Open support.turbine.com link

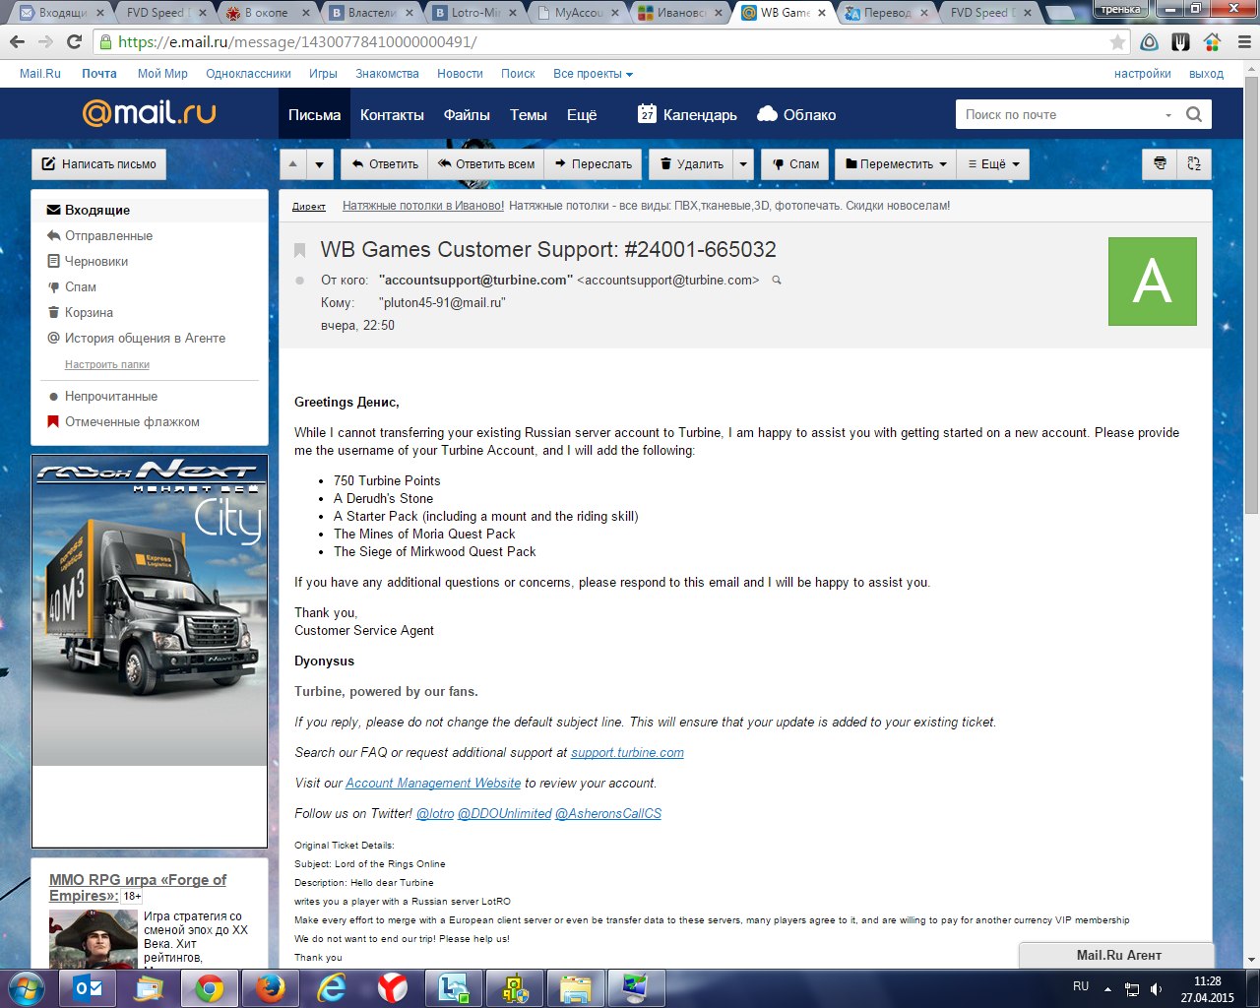tap(627, 752)
